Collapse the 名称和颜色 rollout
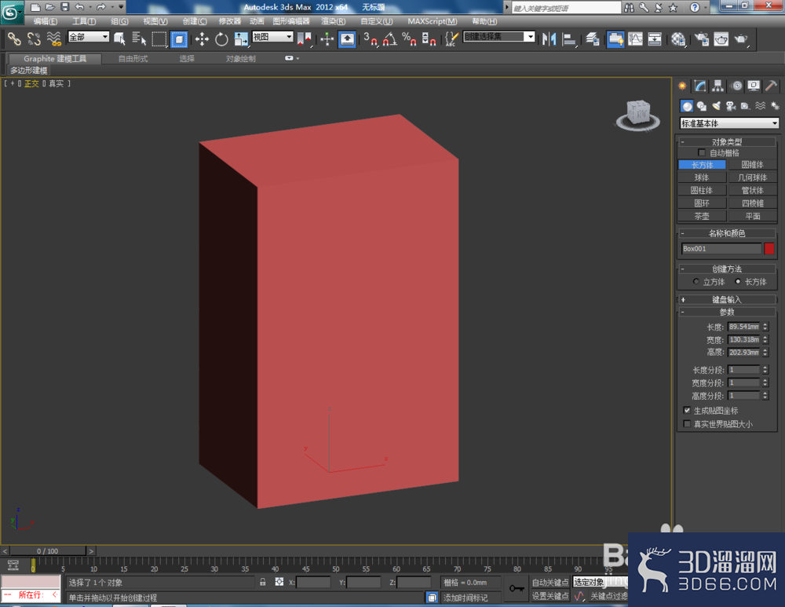This screenshot has width=785, height=607. (727, 233)
